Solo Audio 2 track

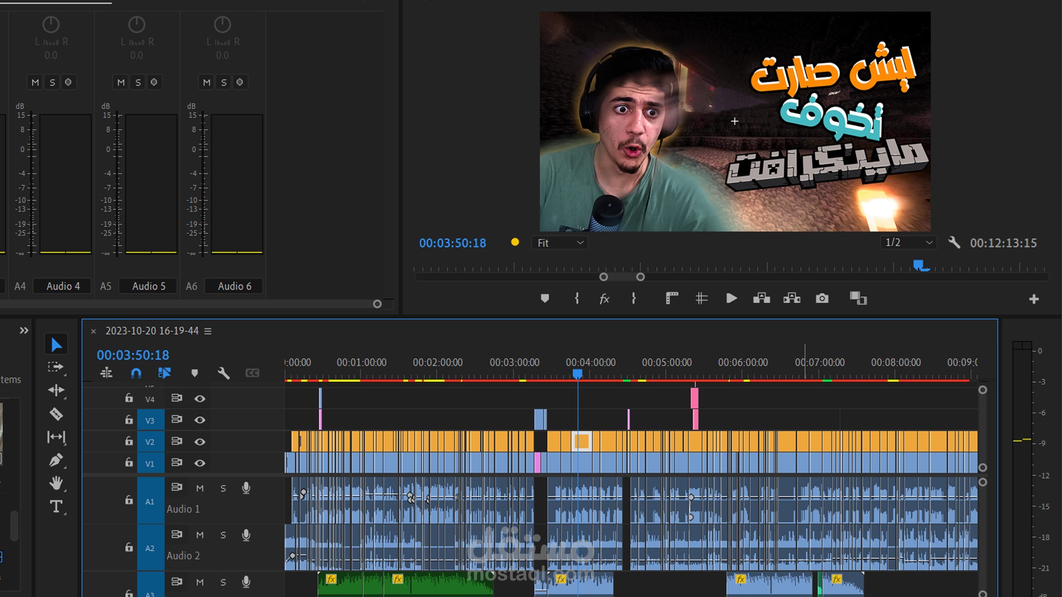pyautogui.click(x=223, y=535)
